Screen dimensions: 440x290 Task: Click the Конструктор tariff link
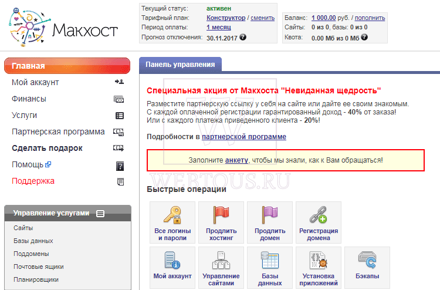(226, 18)
